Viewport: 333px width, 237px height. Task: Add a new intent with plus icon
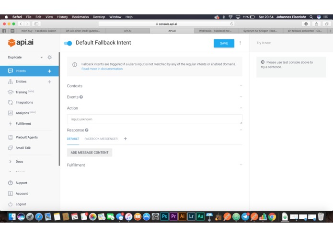(x=49, y=71)
